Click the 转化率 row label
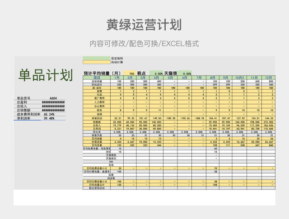The width and height of the screenshot is (289, 219). coord(97,132)
